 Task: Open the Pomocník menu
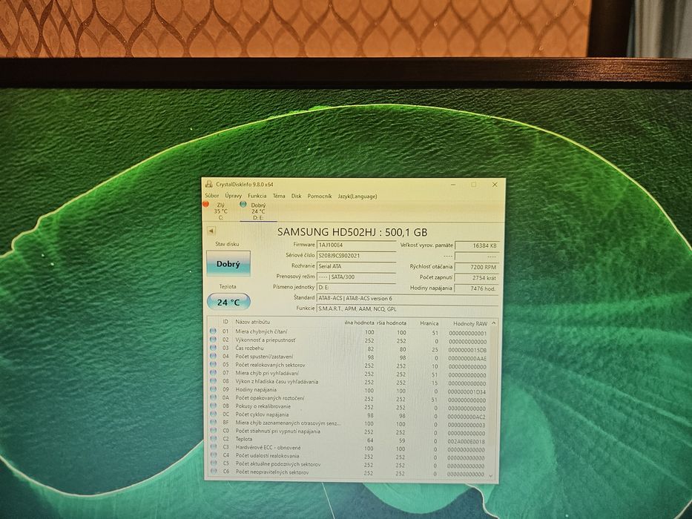(x=320, y=196)
